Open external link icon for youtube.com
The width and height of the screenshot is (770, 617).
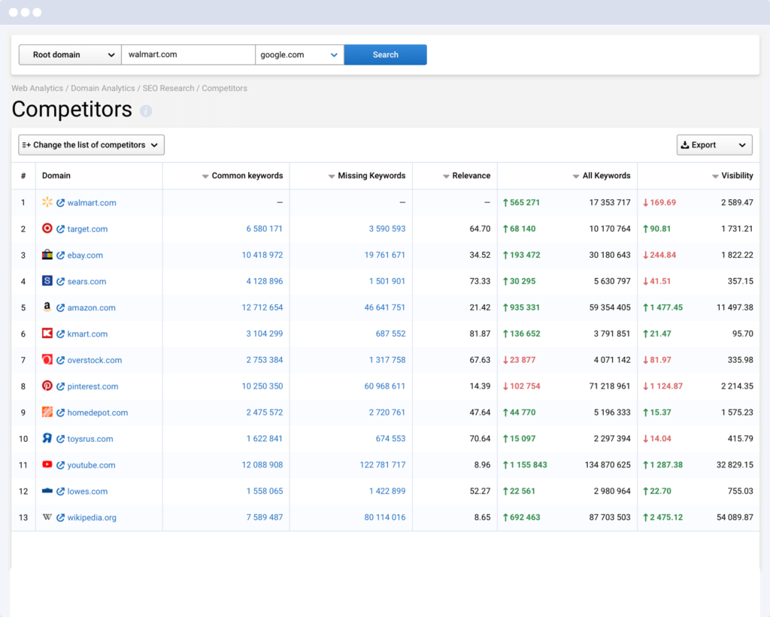tap(60, 465)
